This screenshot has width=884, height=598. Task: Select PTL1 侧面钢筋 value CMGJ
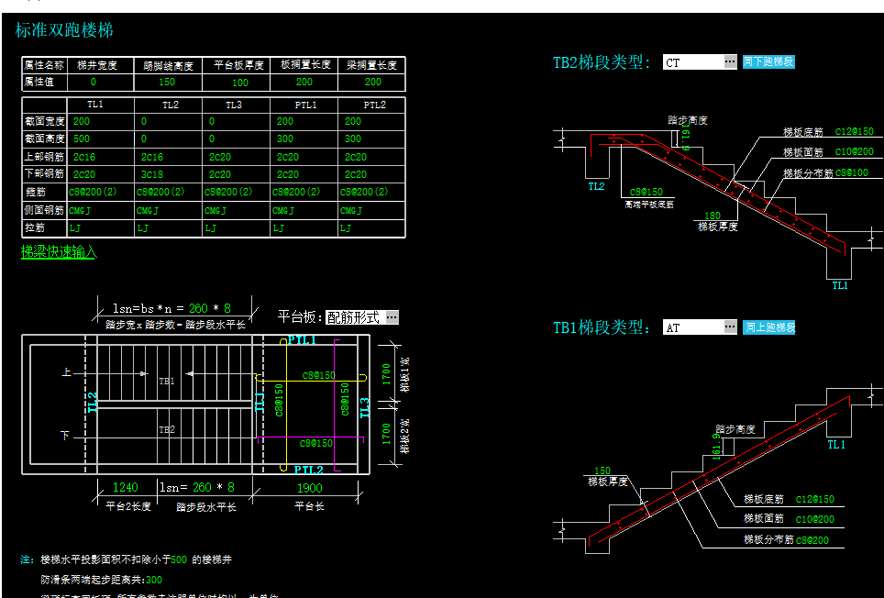tap(283, 210)
